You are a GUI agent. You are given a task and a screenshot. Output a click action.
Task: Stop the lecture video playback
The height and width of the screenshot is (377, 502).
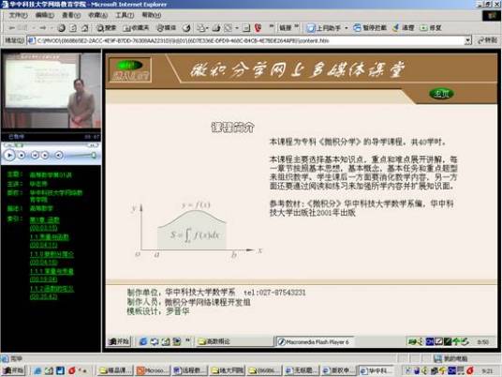pos(22,156)
